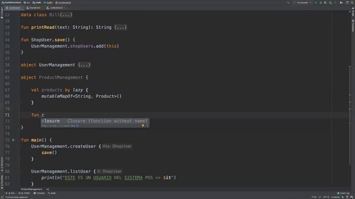
Task: Click the src breadcrumb
Action: 27,3
